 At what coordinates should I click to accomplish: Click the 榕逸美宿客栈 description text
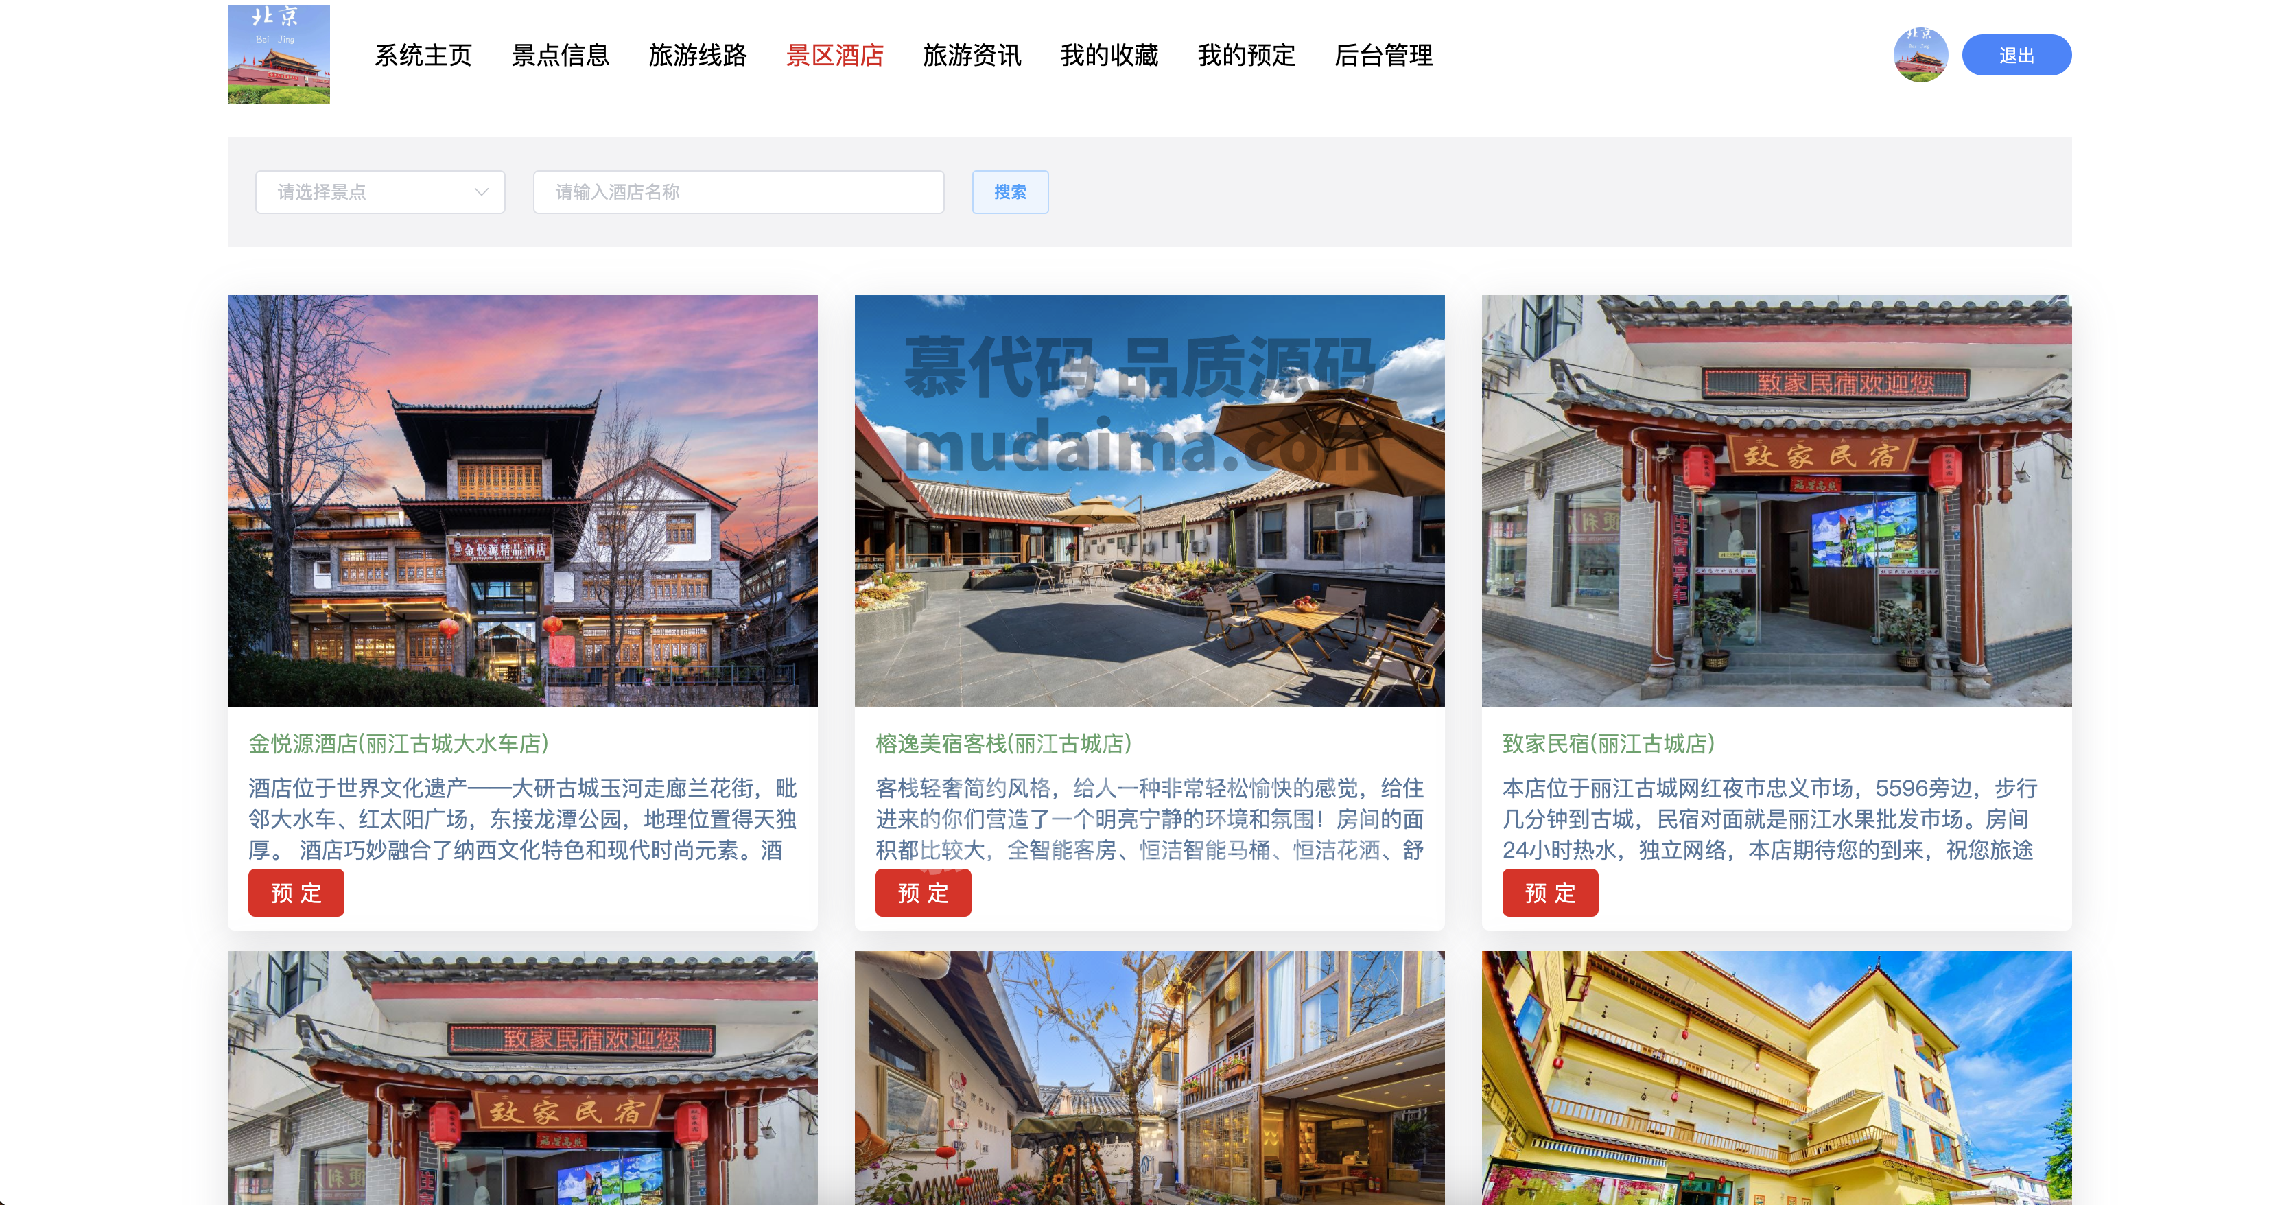click(1149, 819)
